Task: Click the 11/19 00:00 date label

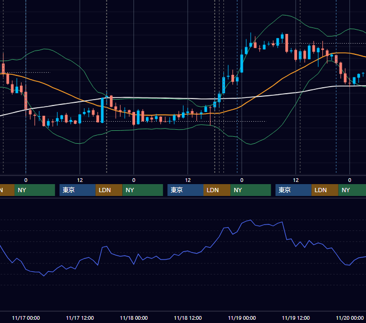Action: click(242, 318)
